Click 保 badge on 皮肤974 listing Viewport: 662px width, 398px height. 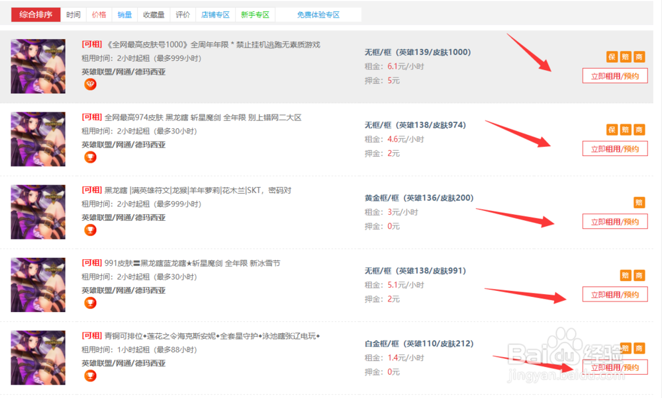pyautogui.click(x=612, y=130)
